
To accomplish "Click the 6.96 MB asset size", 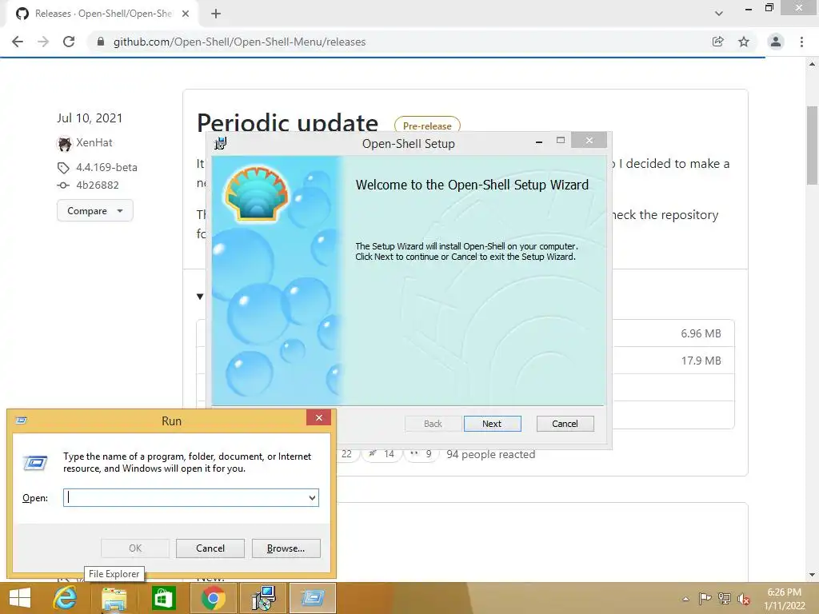I will 701,333.
